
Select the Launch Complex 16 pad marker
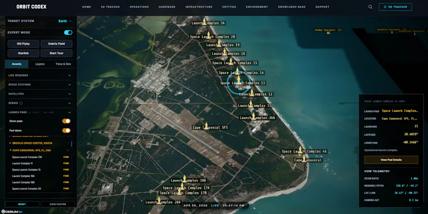click(224, 52)
